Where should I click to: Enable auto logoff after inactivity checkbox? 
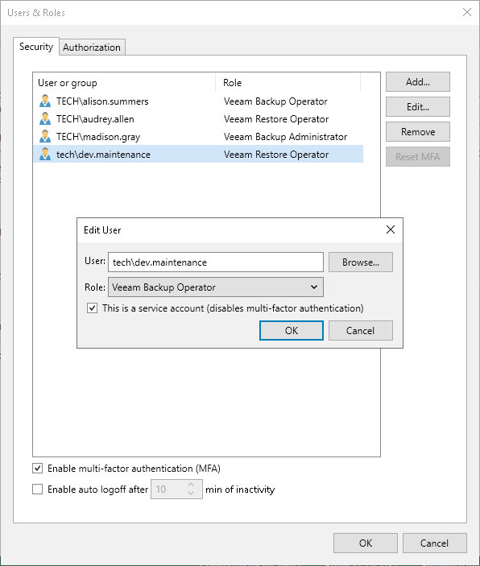pyautogui.click(x=38, y=490)
